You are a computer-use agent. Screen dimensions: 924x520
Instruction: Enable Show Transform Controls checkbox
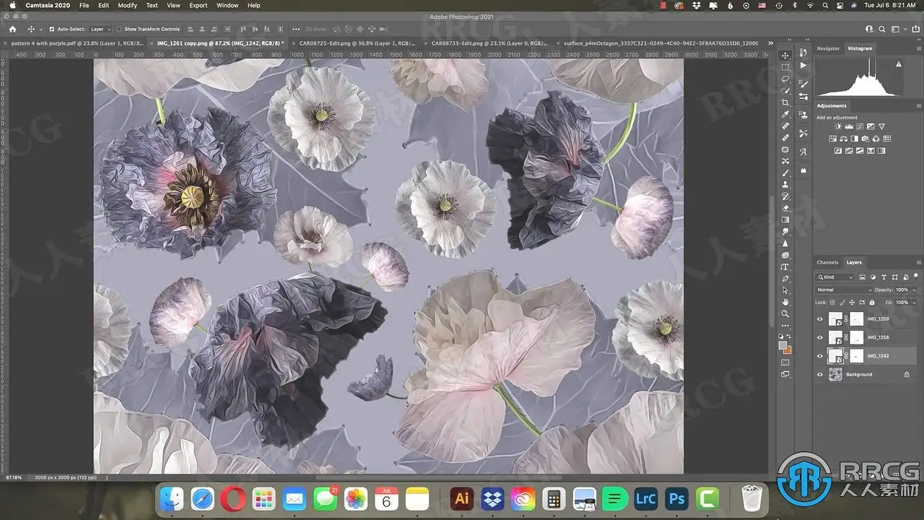[119, 30]
